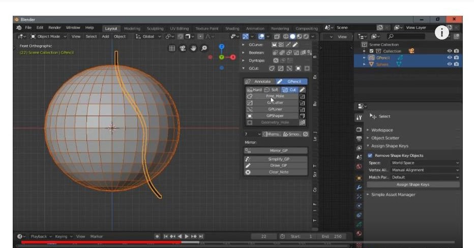Image resolution: width=474 pixels, height=248 pixels.
Task: Open the Manual Alignment dropdown
Action: 425,170
